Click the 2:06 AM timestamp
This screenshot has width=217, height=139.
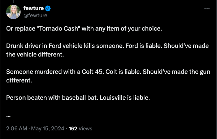(17, 129)
